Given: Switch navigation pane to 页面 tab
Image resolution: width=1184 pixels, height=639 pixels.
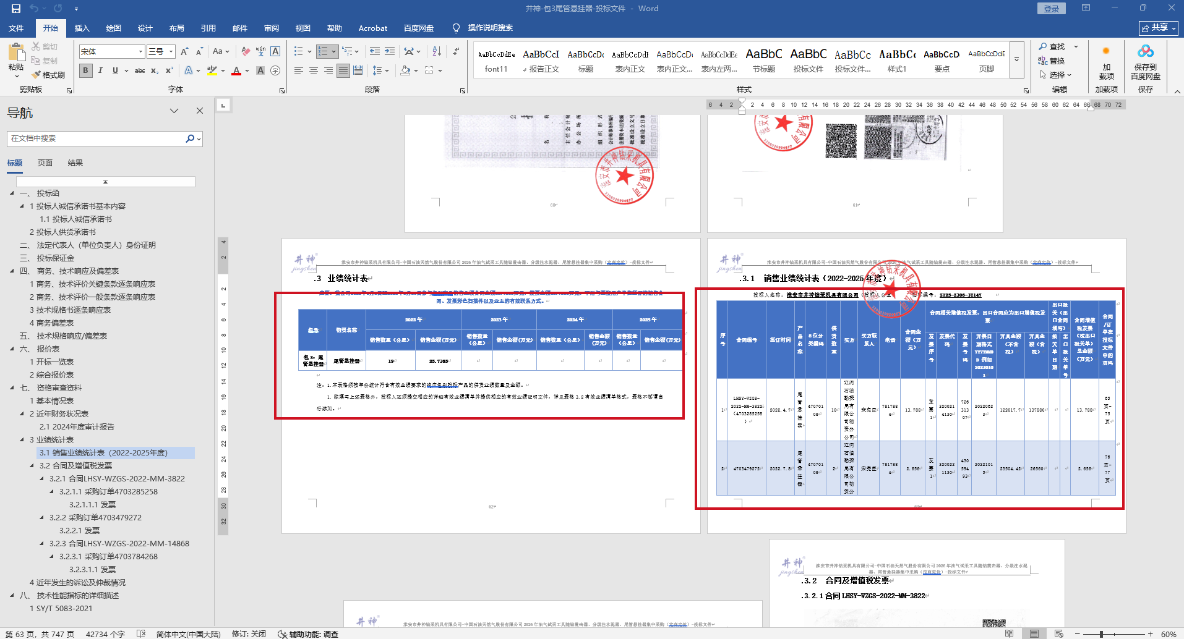Looking at the screenshot, I should click(x=45, y=163).
